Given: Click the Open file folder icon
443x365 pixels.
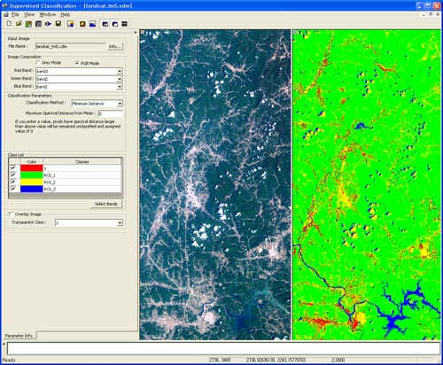Looking at the screenshot, I should 19,24.
